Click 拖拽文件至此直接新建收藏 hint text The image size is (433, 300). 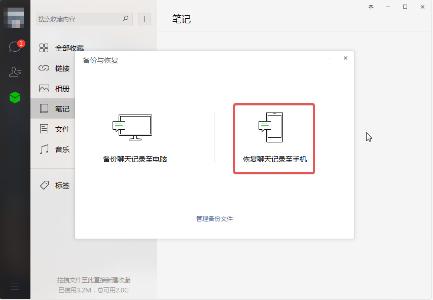[94, 280]
